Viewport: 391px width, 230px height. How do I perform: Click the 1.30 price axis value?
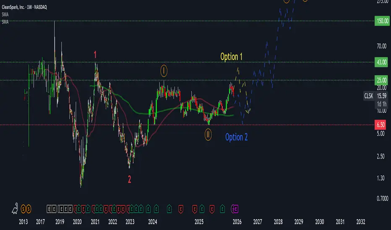pos(381,178)
